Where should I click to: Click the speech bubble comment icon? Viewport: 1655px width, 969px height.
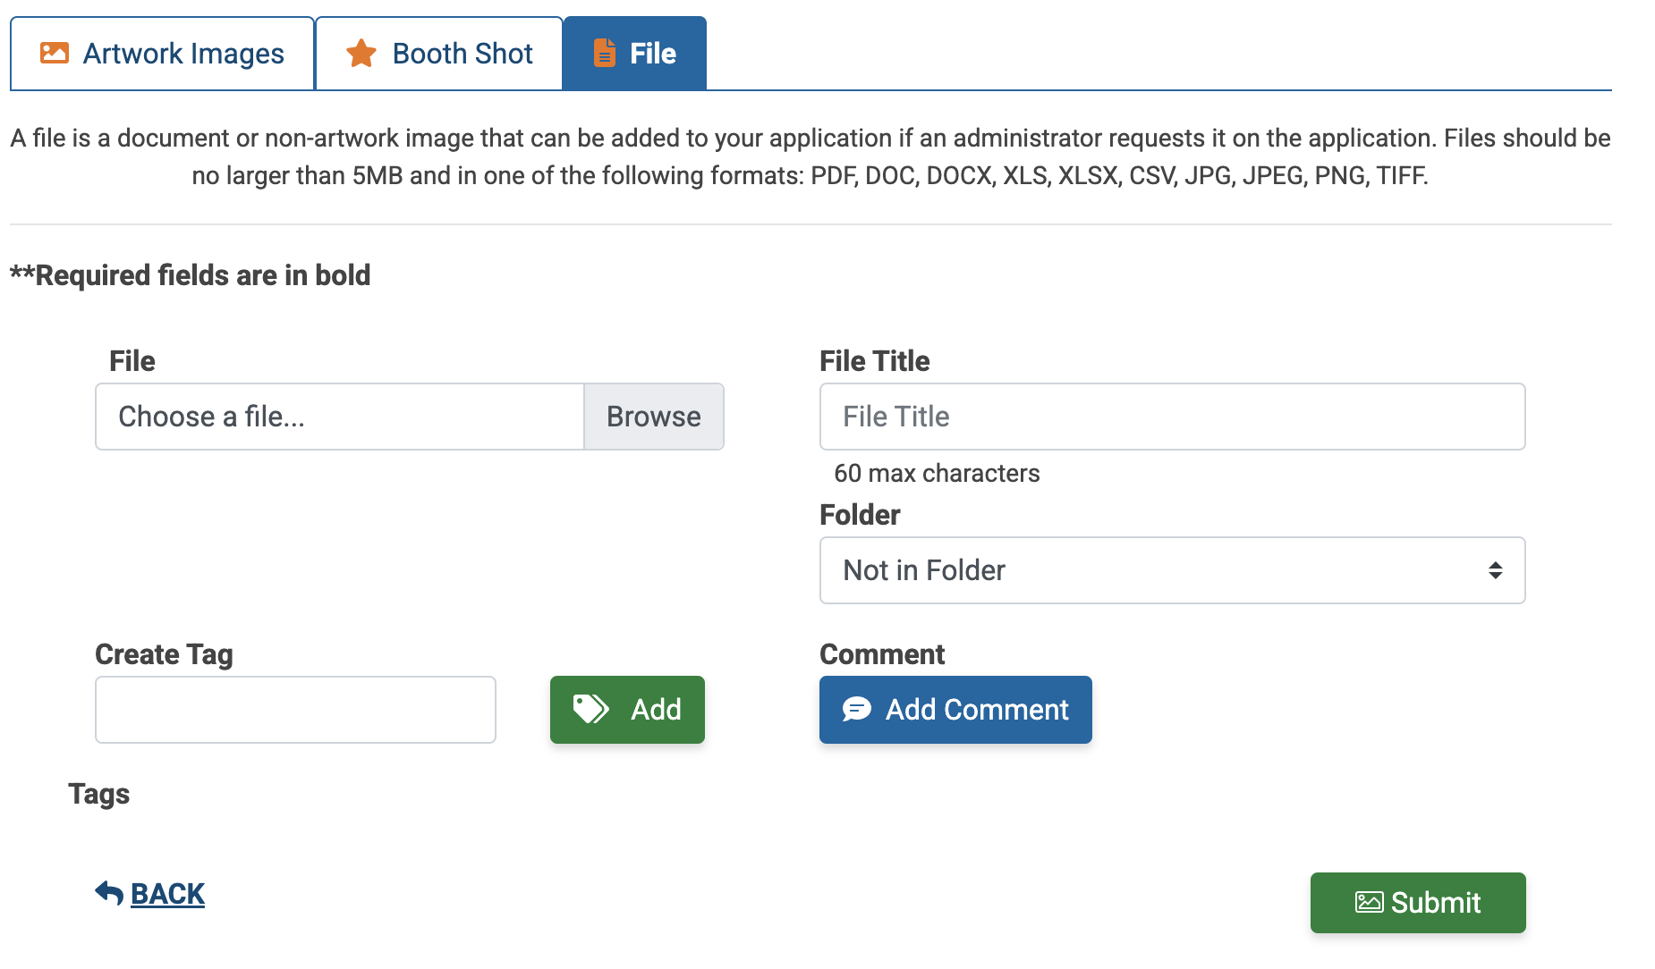point(856,710)
